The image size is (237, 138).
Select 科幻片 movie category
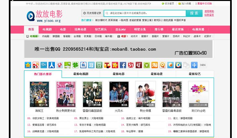click(187, 36)
